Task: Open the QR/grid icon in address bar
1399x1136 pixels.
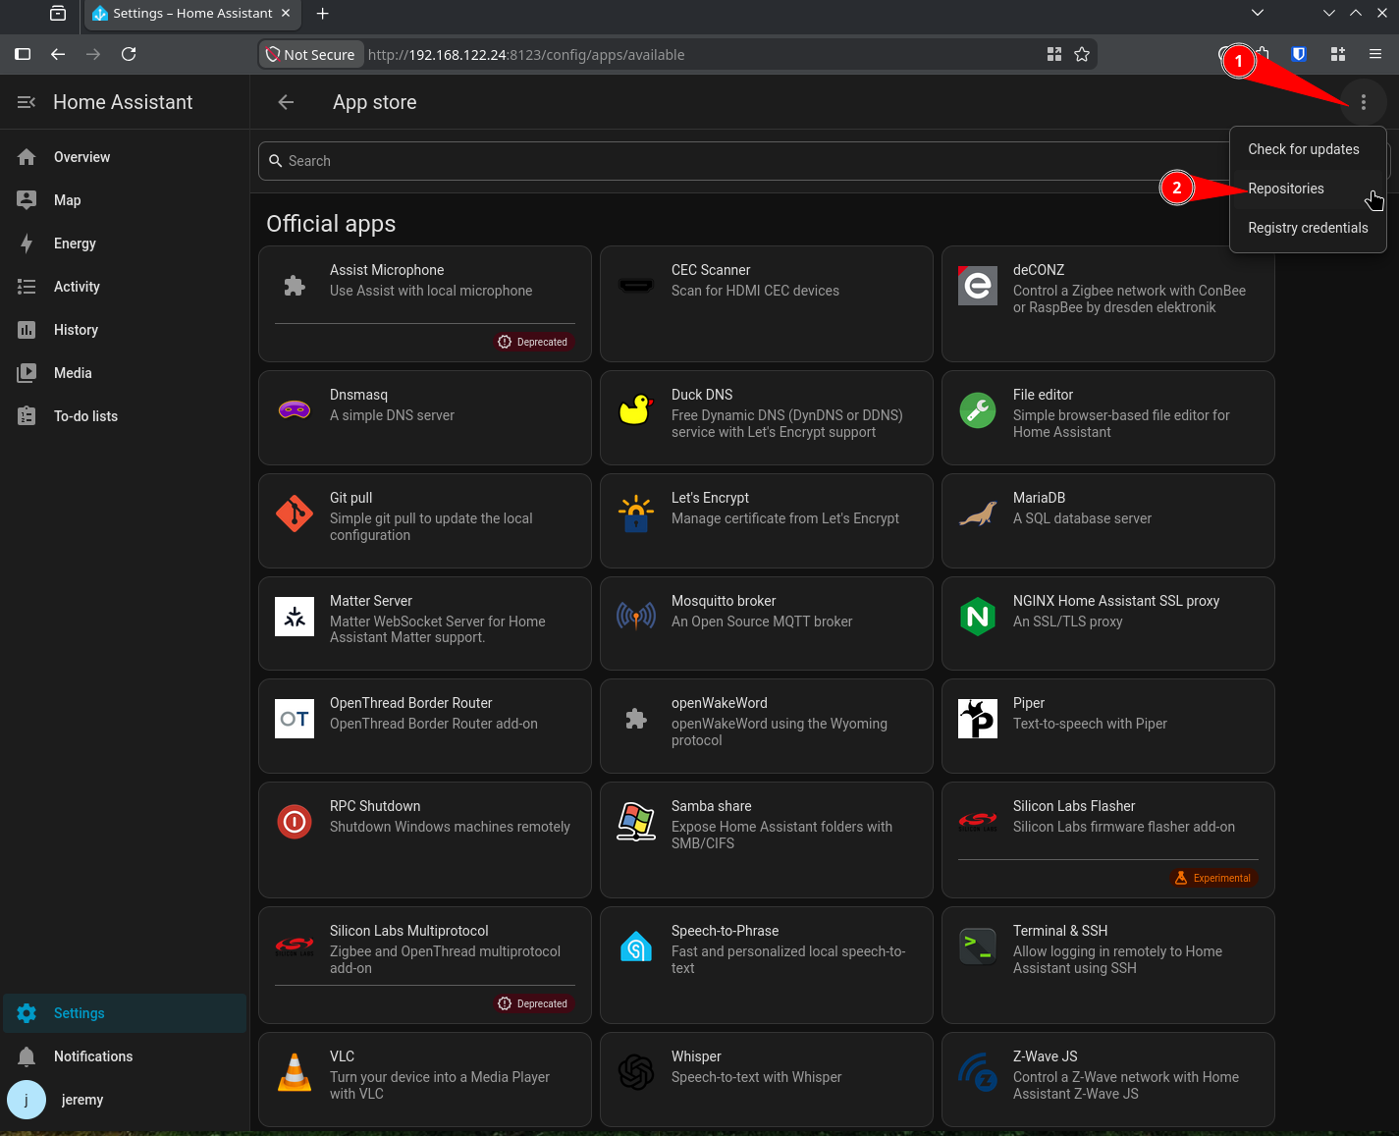Action: (x=1054, y=54)
